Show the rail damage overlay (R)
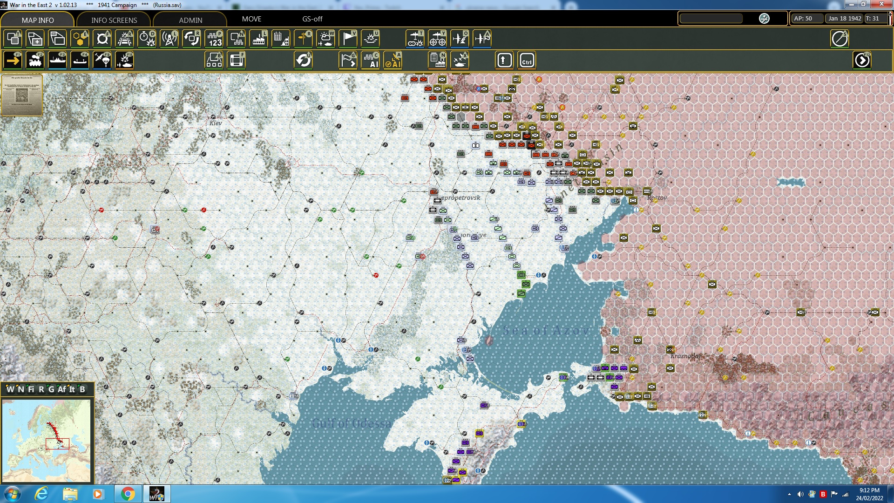This screenshot has height=503, width=894. pyautogui.click(x=125, y=39)
